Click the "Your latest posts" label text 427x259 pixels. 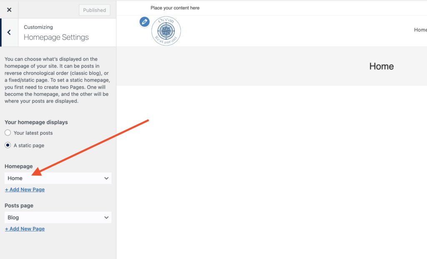point(33,133)
